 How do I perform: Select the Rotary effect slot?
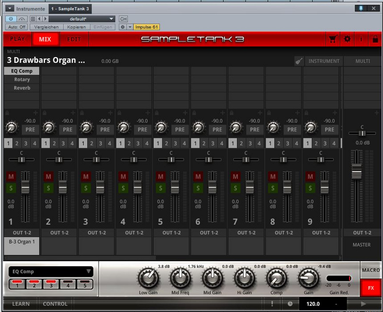[x=22, y=80]
